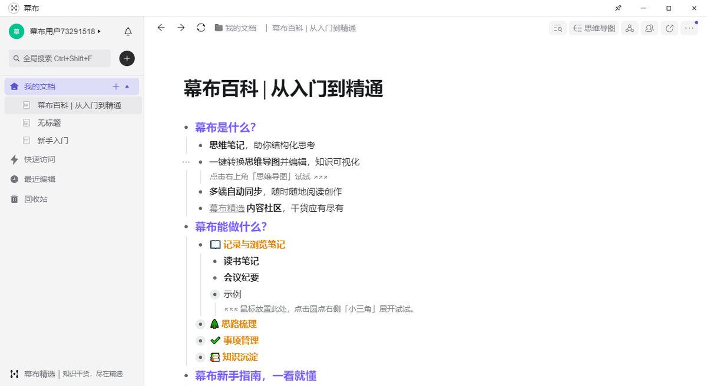Click the black plus new document button
The image size is (707, 386).
pos(127,58)
